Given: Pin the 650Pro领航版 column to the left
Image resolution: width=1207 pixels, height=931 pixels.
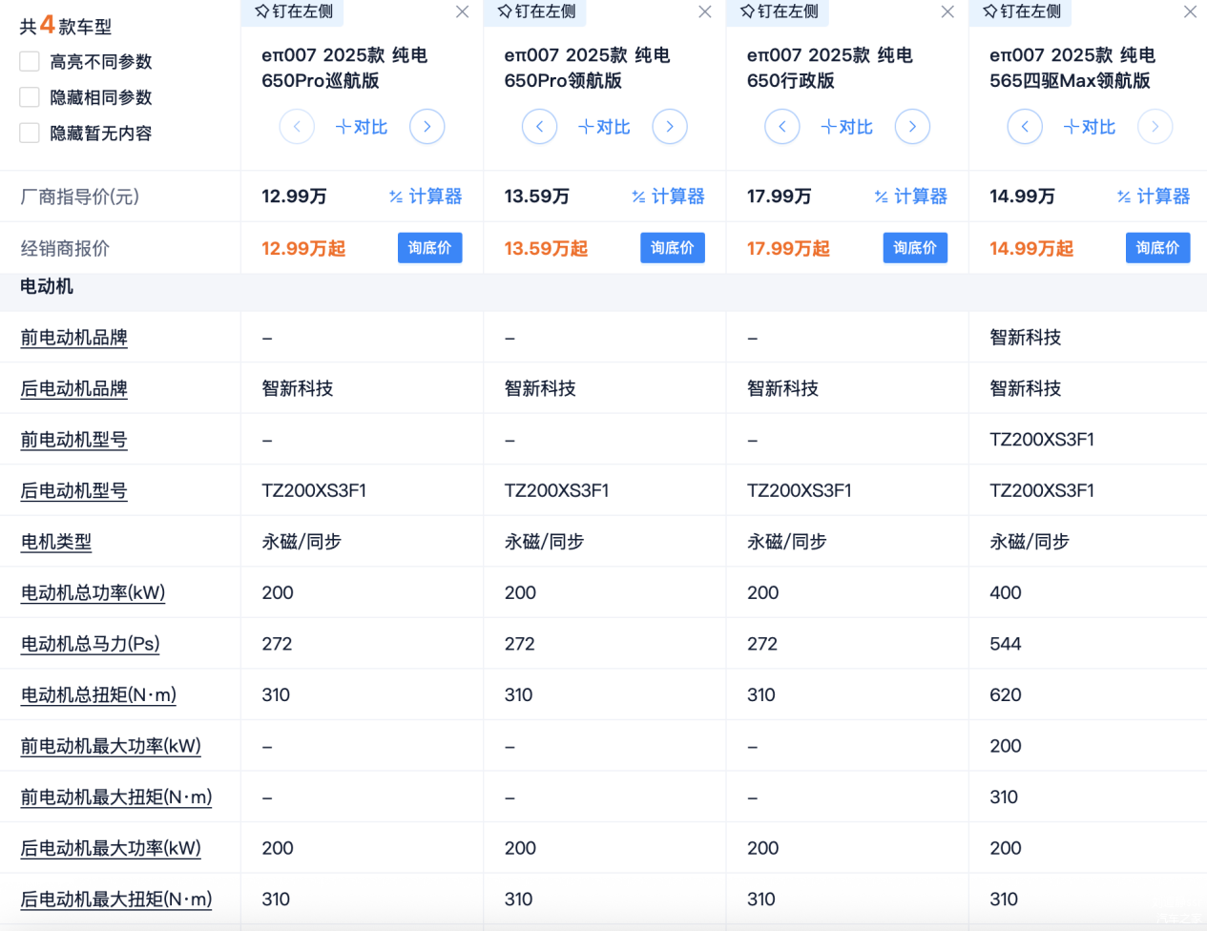Looking at the screenshot, I should (x=534, y=12).
